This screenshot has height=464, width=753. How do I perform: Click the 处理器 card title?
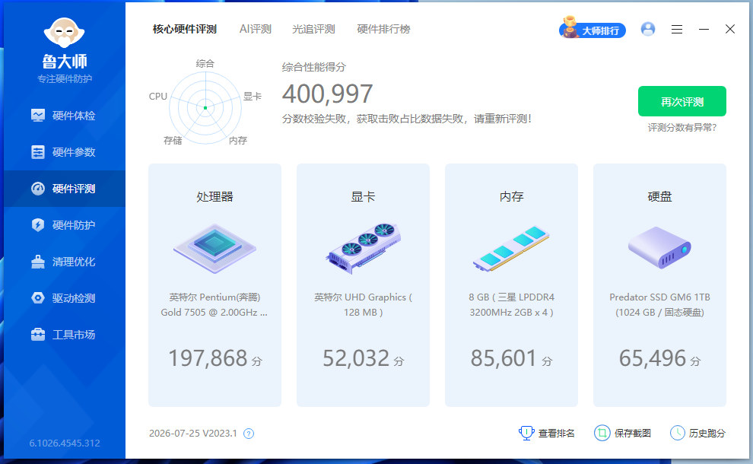click(x=214, y=196)
